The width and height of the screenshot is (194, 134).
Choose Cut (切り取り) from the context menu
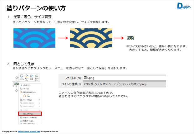point(26,85)
